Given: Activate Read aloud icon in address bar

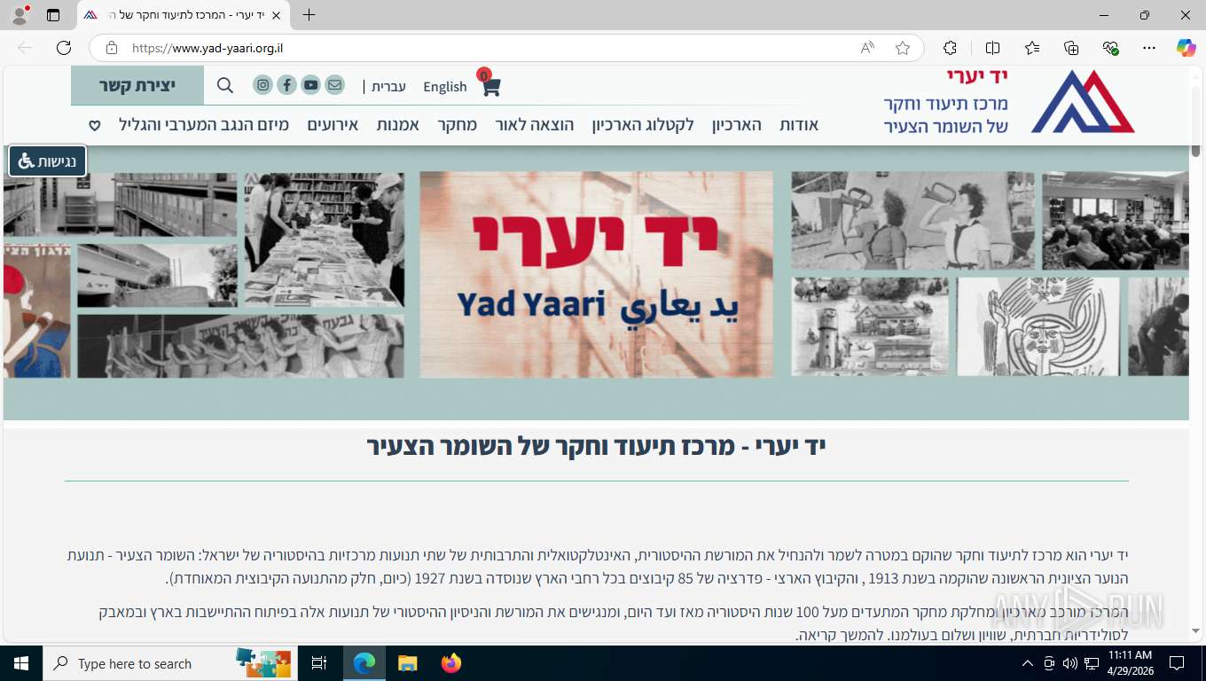Looking at the screenshot, I should 867,48.
